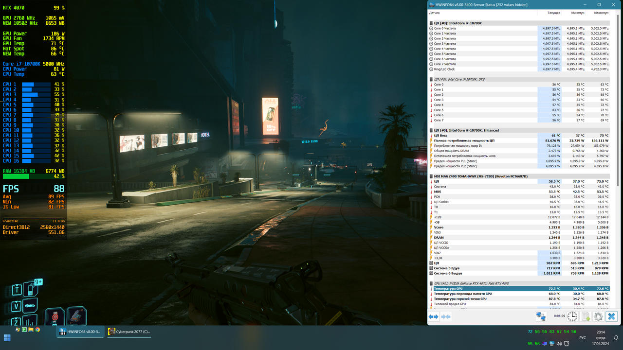Select the MOS temperature row
Viewport: 623px width, 350px height.
coord(521,192)
